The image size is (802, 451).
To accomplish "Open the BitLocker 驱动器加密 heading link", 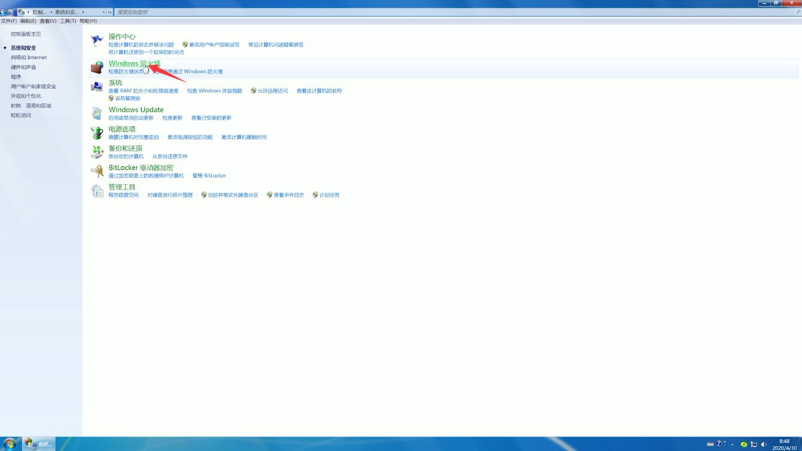I will coord(141,167).
